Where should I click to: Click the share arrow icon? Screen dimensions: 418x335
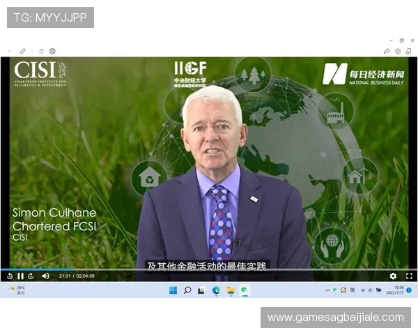(x=387, y=51)
